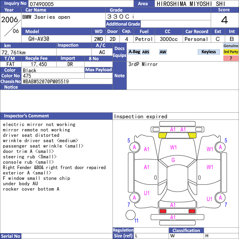The image size is (239, 239).
Task: Click the rear-right wheel circle marked A
Action: (x=220, y=197)
